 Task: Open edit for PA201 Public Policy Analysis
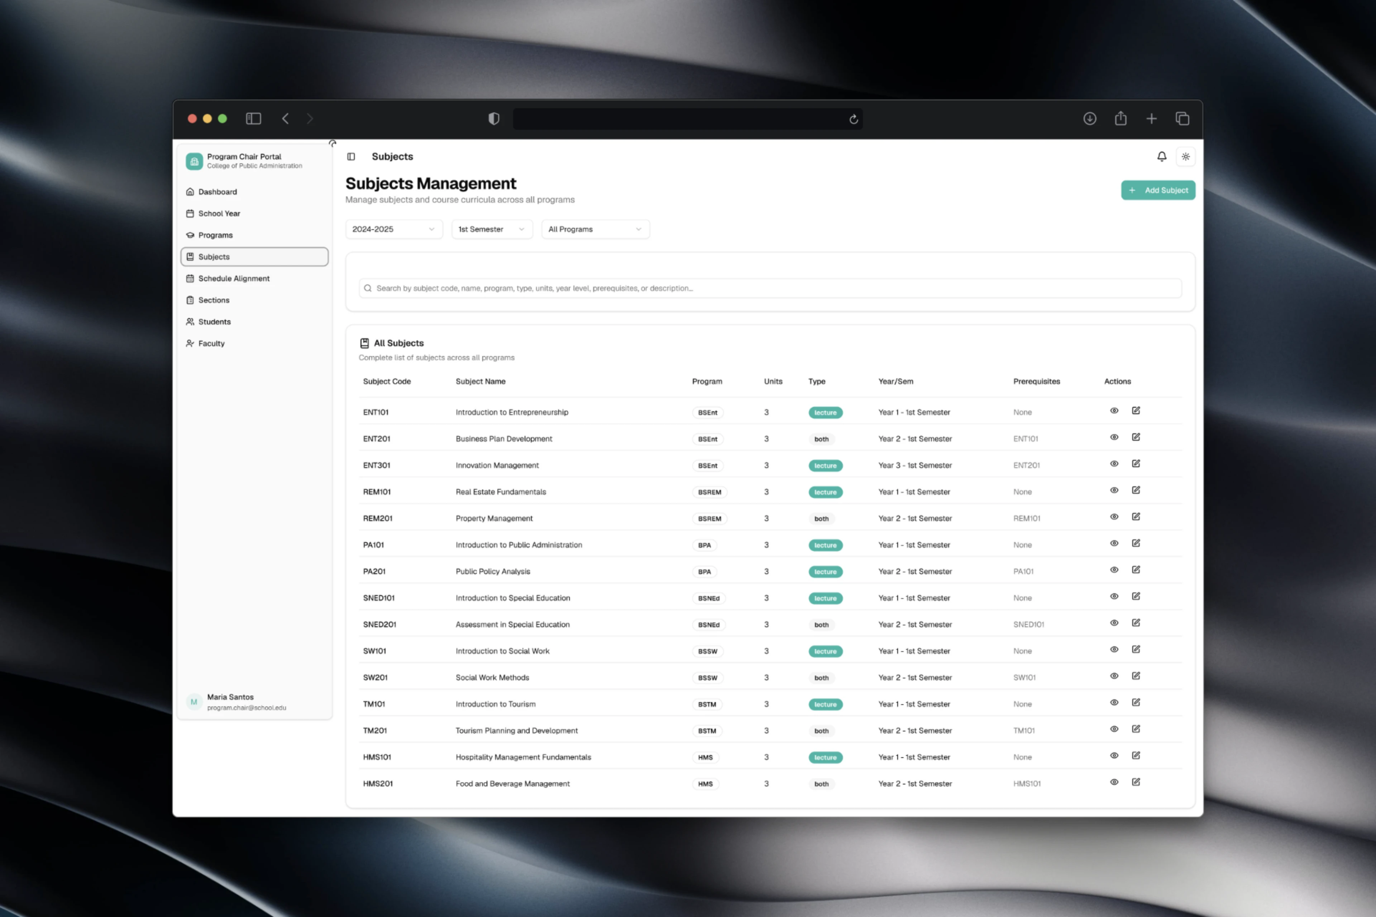pyautogui.click(x=1136, y=570)
